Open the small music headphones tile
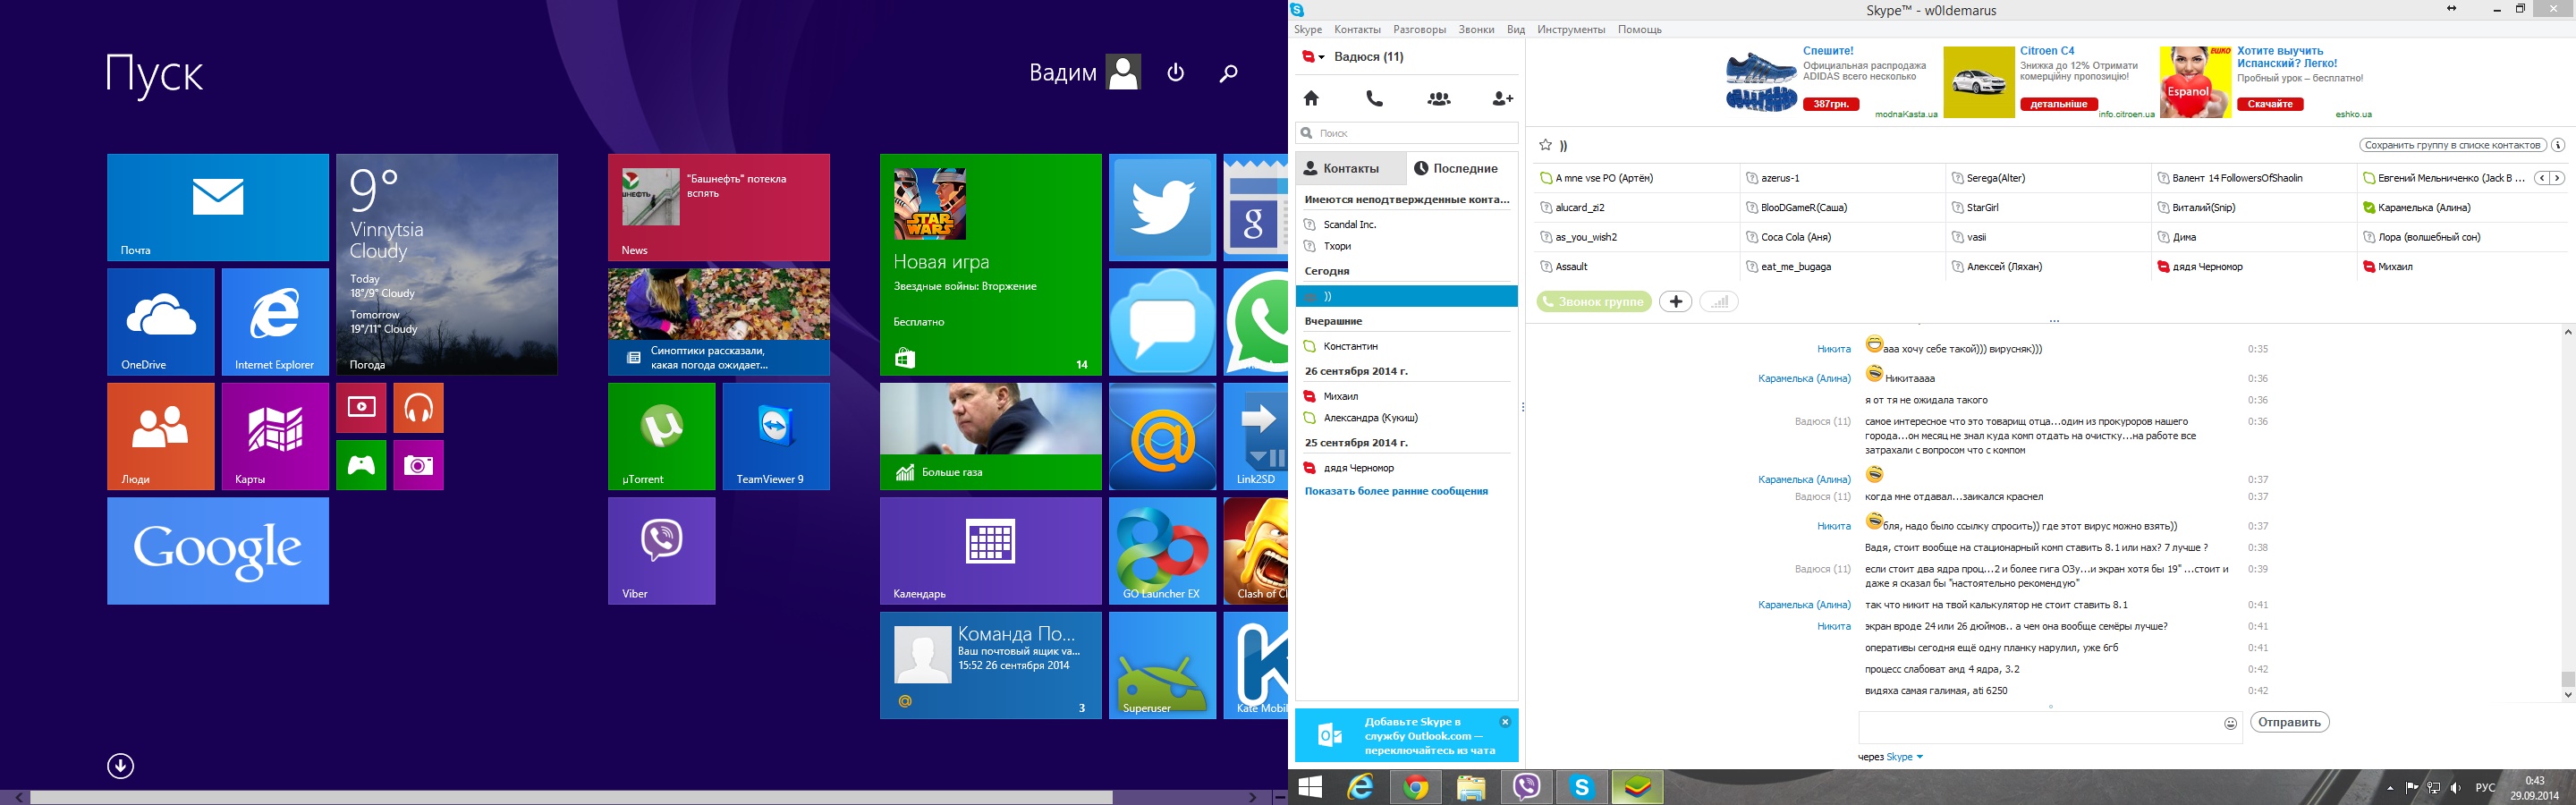Image resolution: width=2576 pixels, height=805 pixels. (418, 408)
